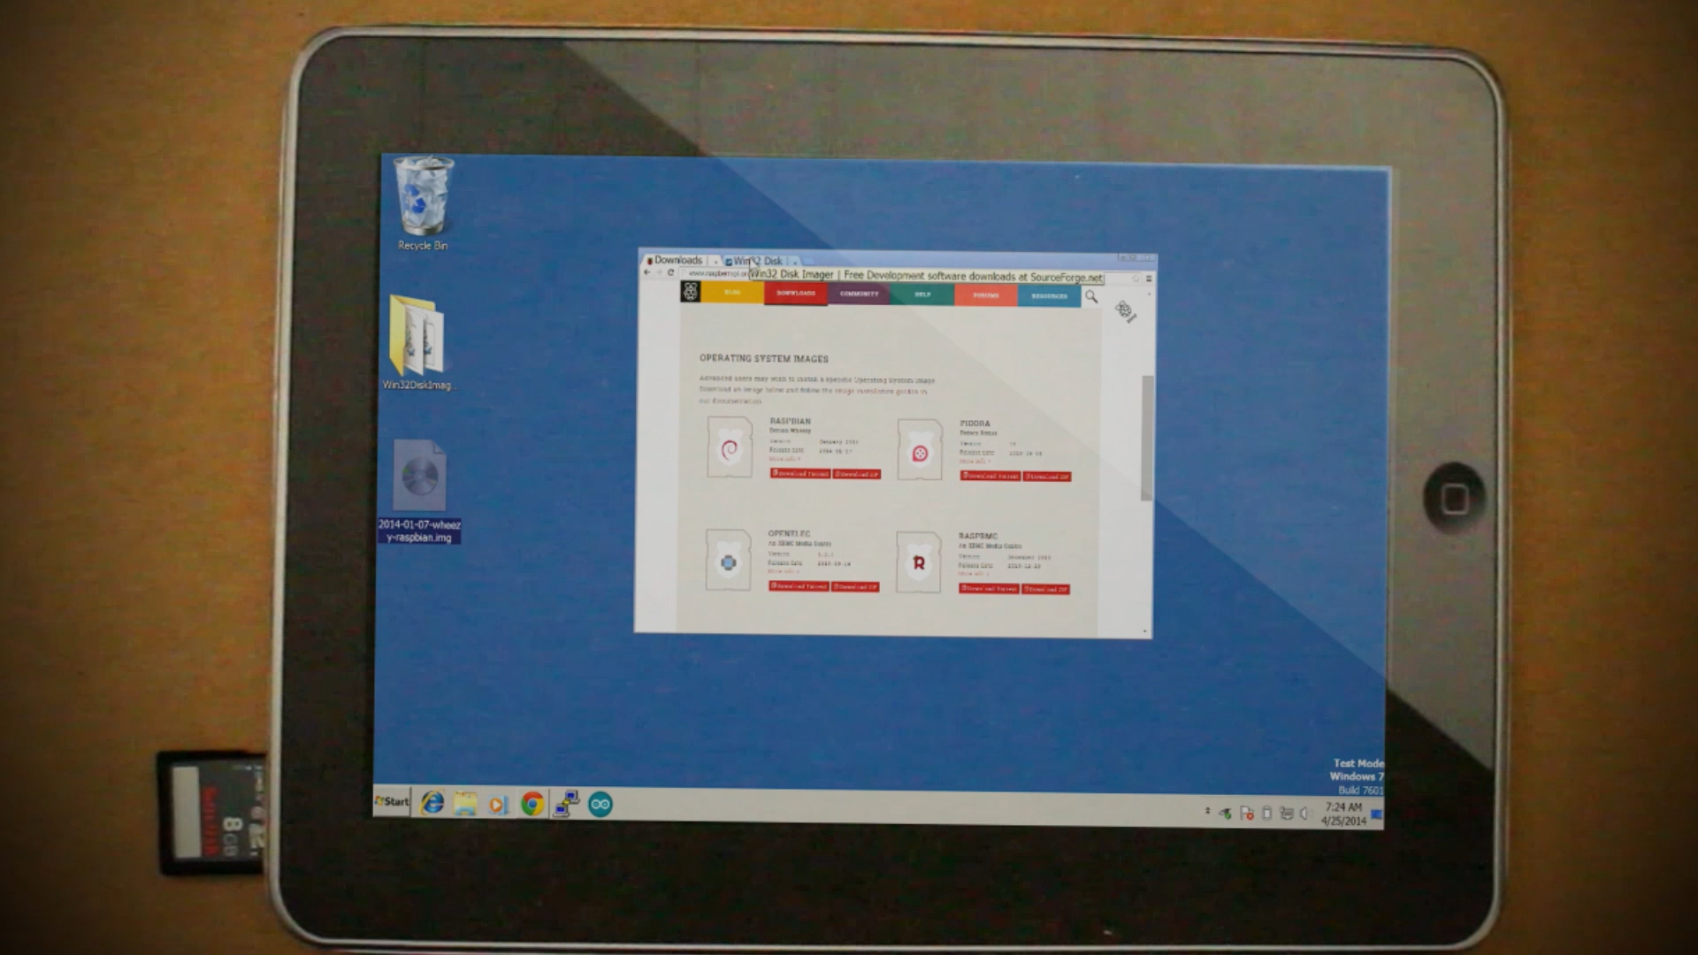Viewport: 1698px width, 955px height.
Task: Select the Win32DiskImager folder on desktop
Action: tap(417, 342)
